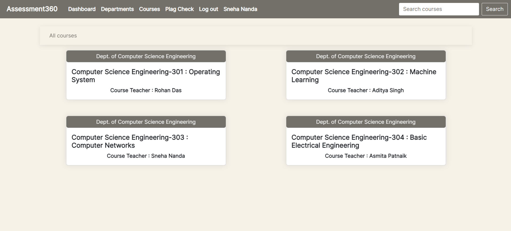Open Sneha Nanda profile link
Viewport: 511px width, 231px height.
pos(240,9)
